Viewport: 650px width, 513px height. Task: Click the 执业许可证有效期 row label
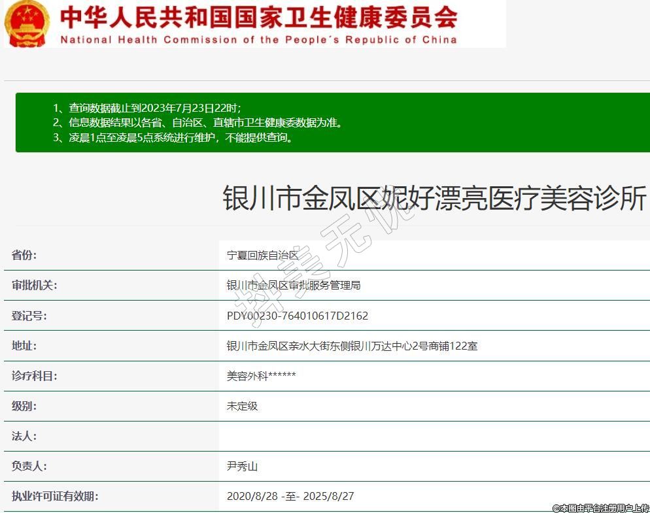pos(55,496)
